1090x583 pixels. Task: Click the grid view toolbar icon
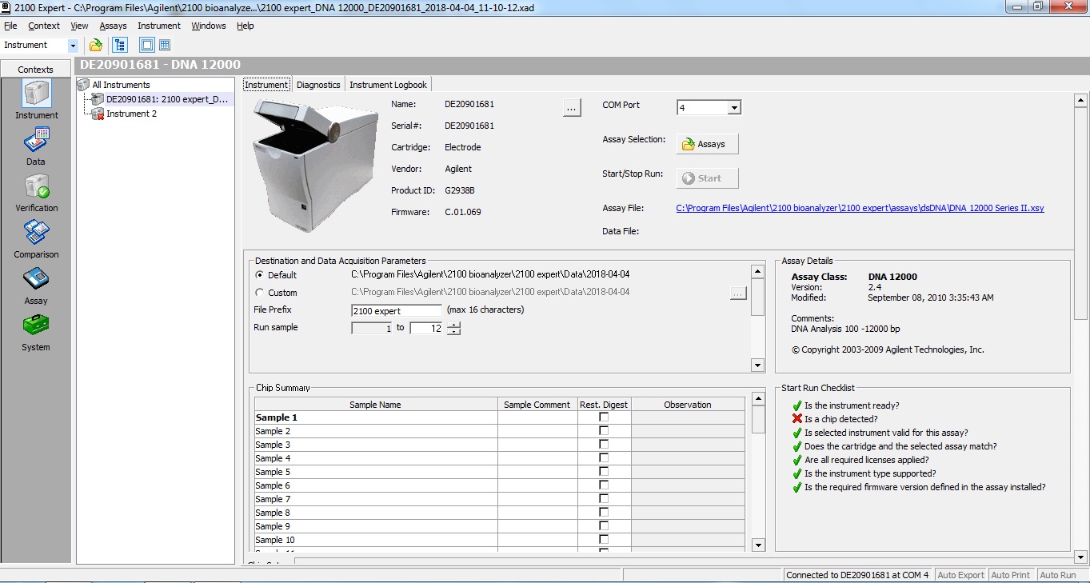(x=164, y=45)
